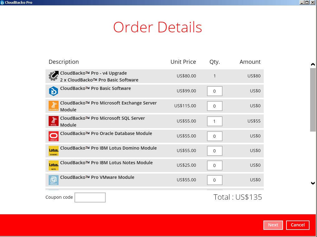
Task: Click the US$99.00 unit price
Action: [x=186, y=91]
